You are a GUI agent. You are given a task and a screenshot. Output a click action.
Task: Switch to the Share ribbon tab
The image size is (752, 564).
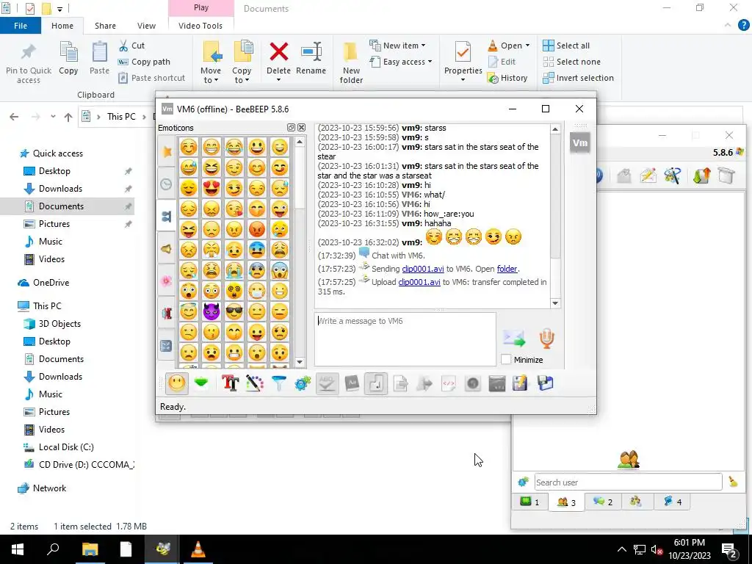click(x=105, y=26)
